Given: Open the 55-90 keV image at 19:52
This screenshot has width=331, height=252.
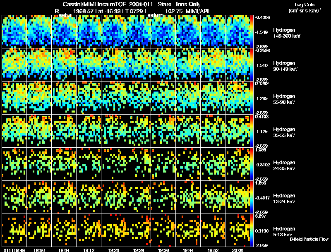Looking at the screenshot, I should [x=213, y=98].
